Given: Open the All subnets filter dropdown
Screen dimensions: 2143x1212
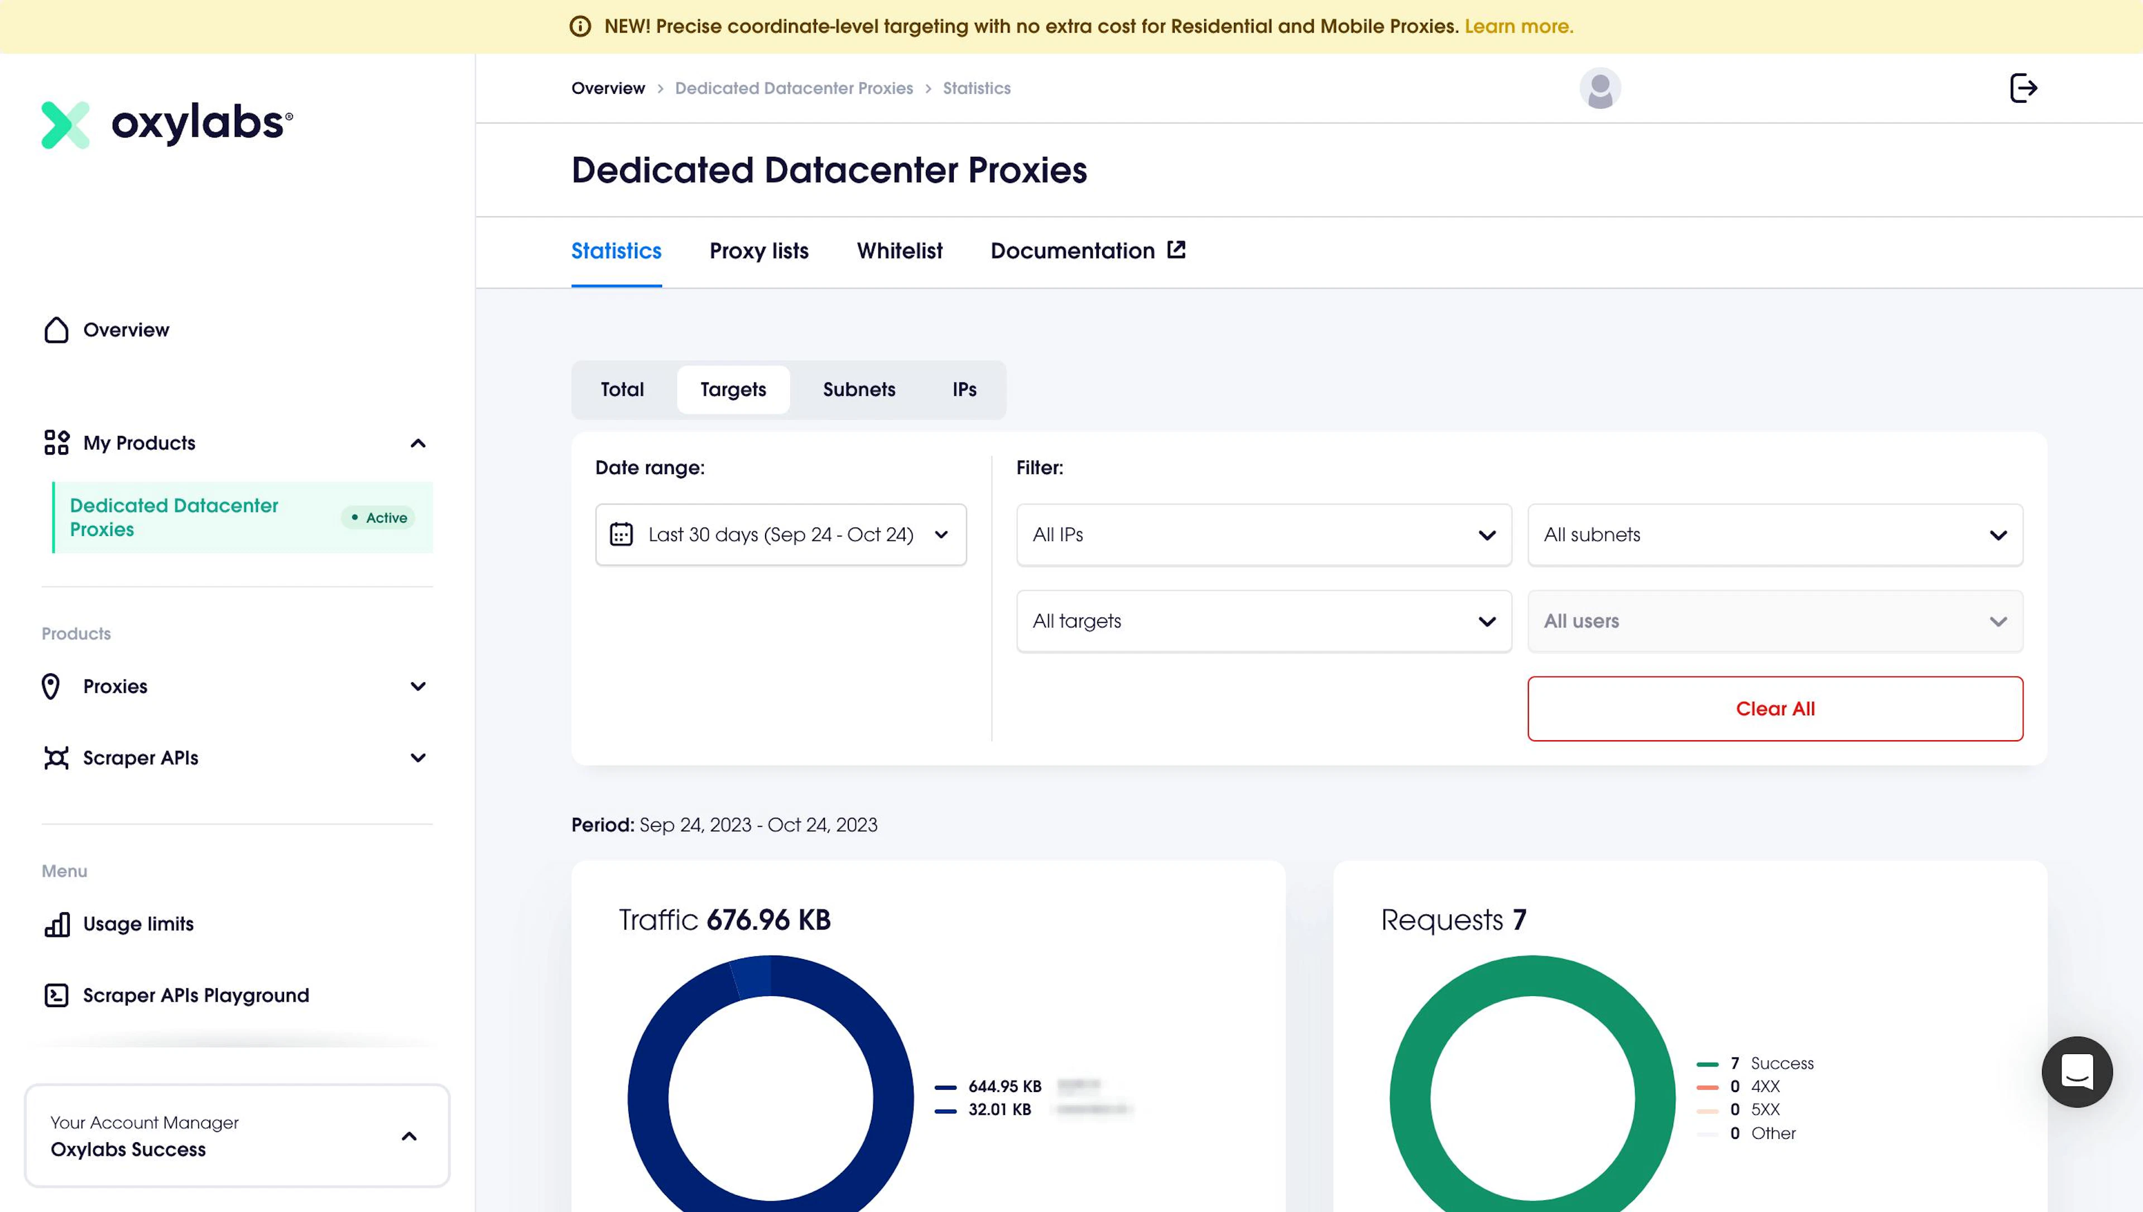Looking at the screenshot, I should point(1775,534).
